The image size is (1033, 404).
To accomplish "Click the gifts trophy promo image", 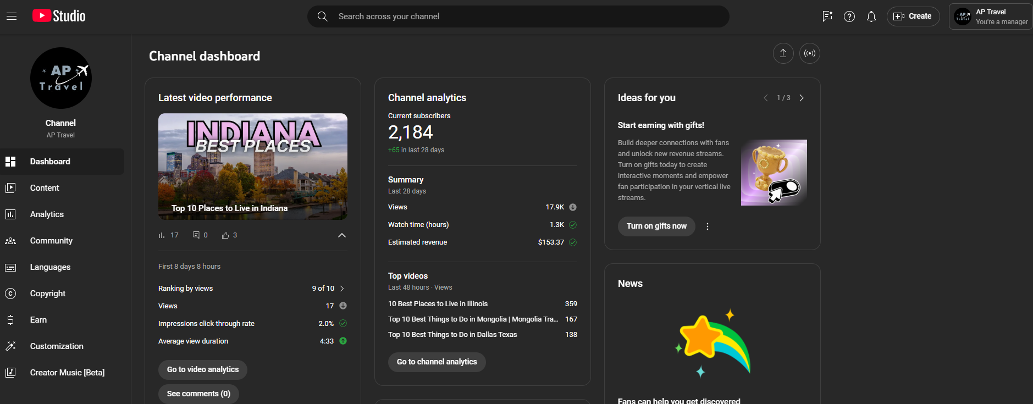I will coord(774,173).
